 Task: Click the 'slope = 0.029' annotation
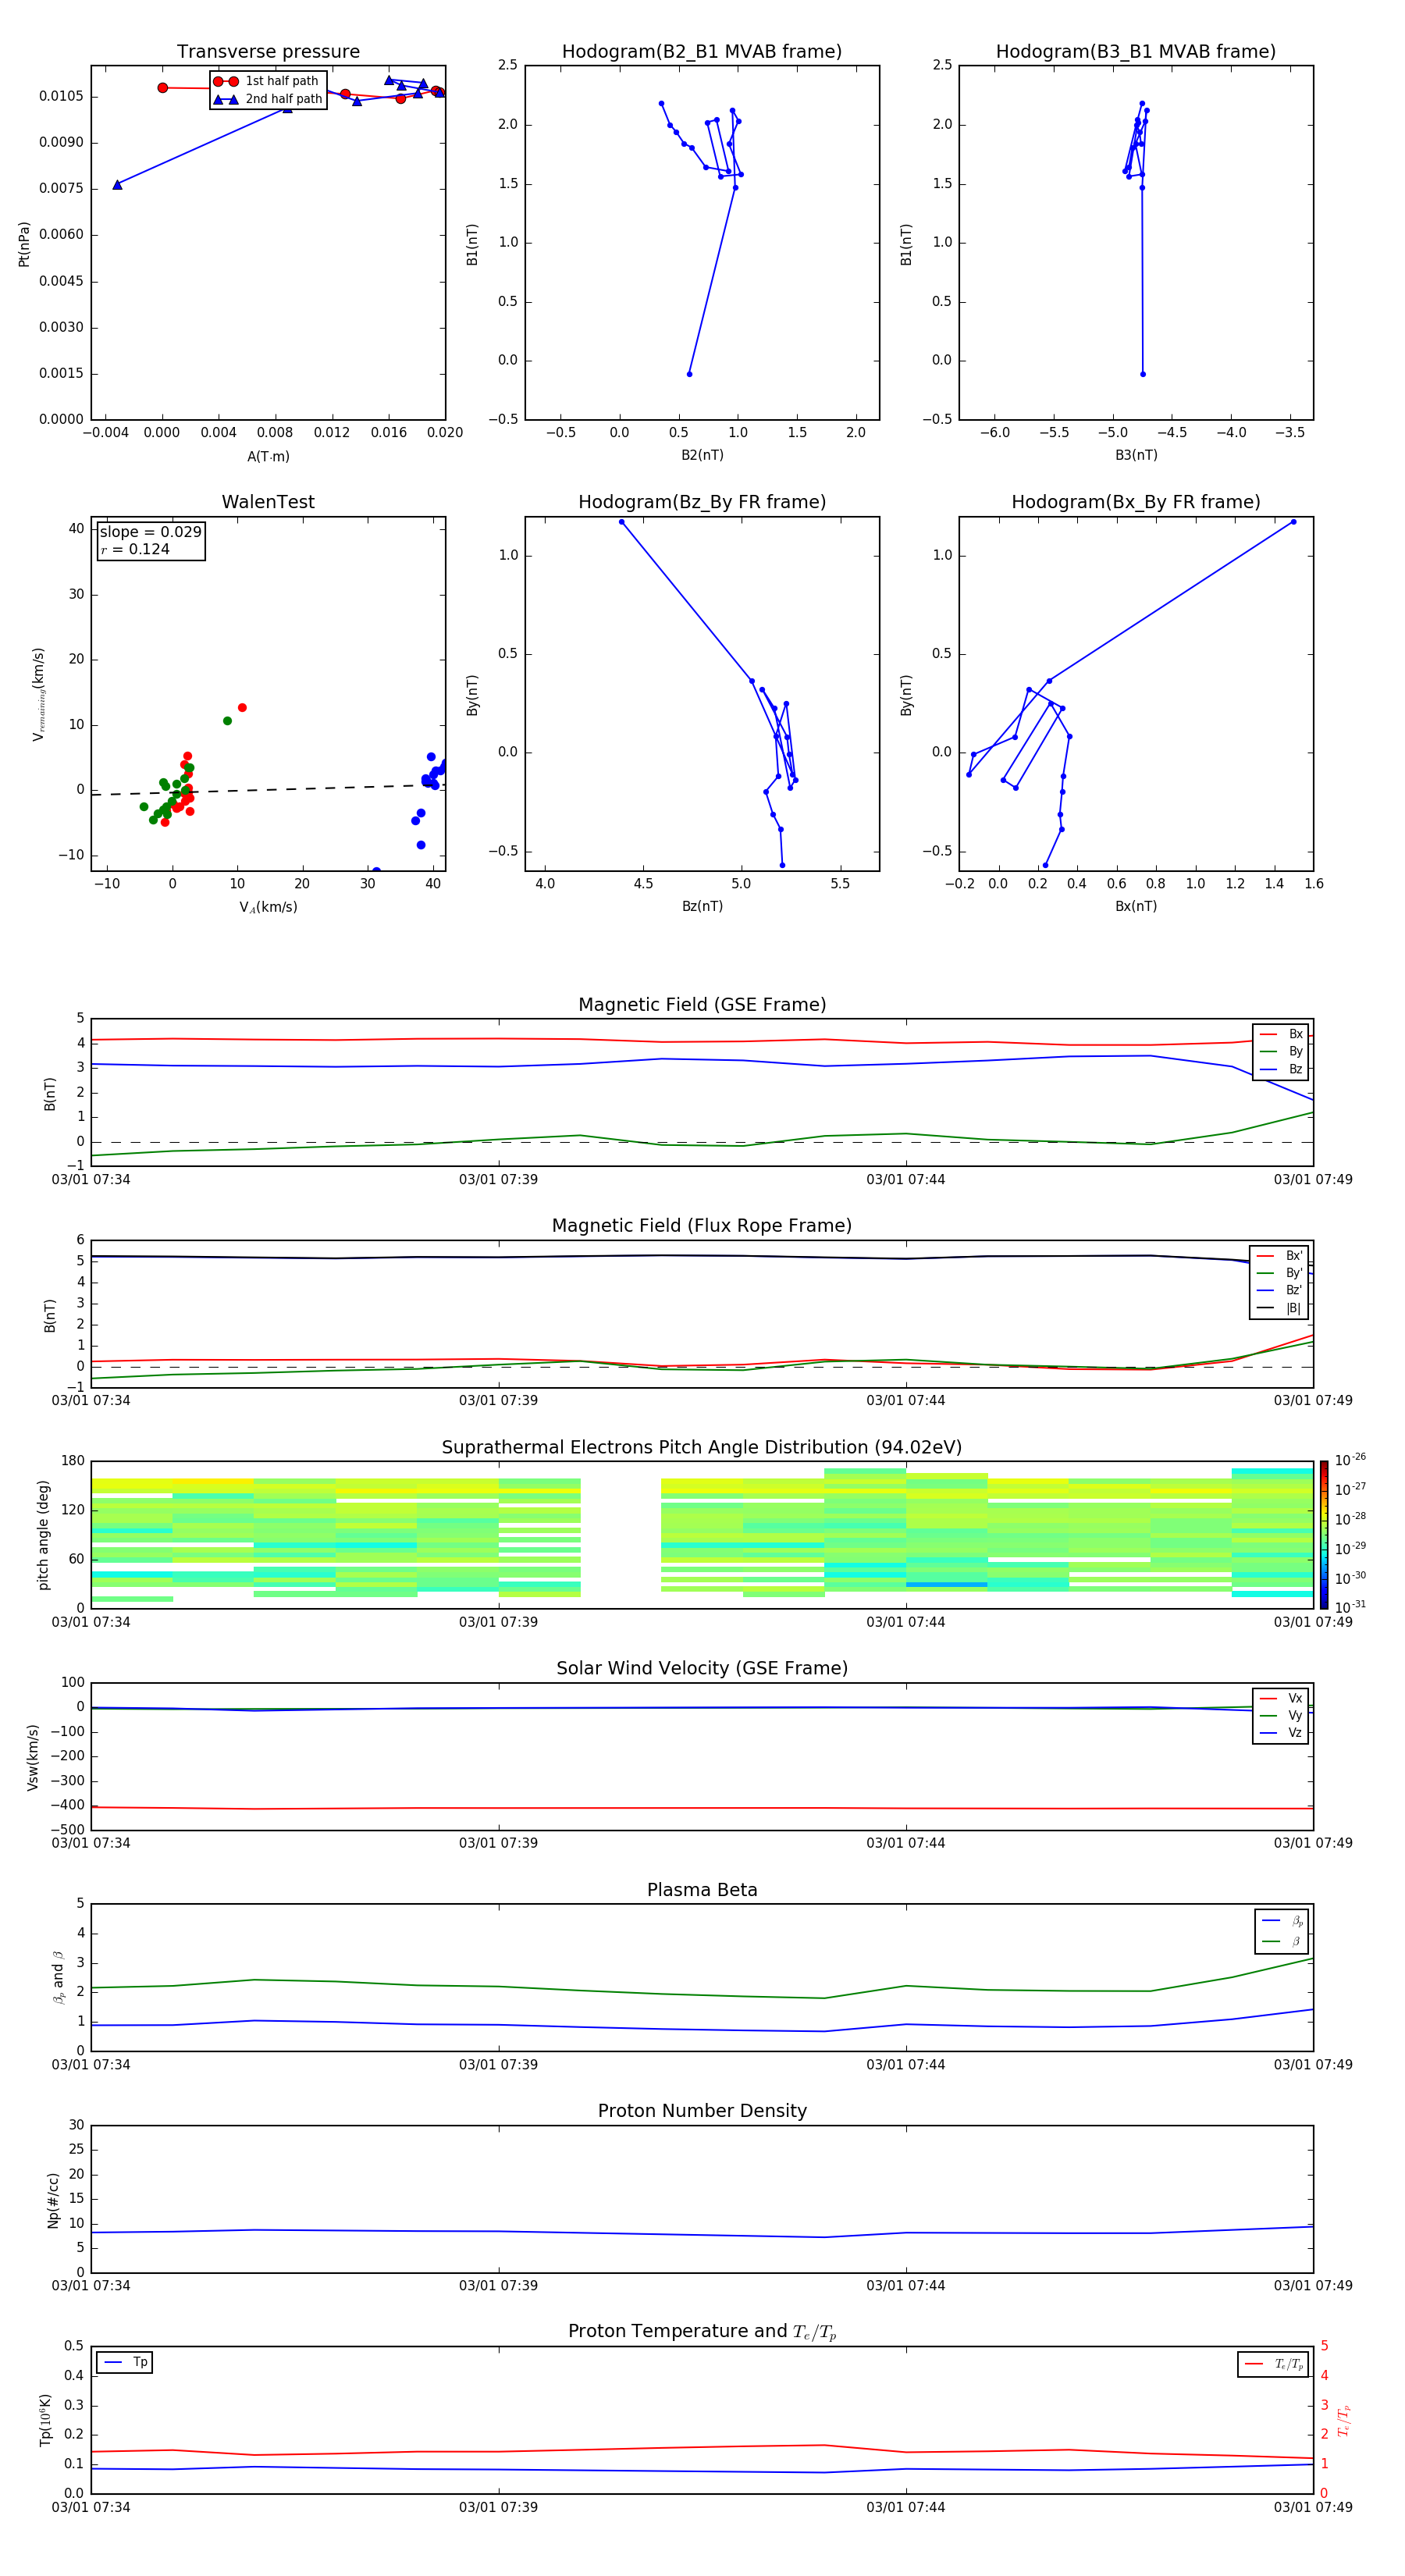click(151, 532)
